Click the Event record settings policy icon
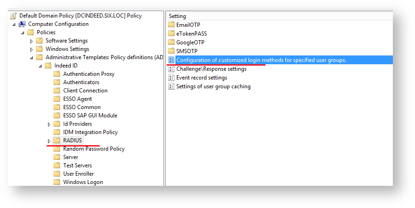Screen dimensions: 415x208 pos(171,78)
